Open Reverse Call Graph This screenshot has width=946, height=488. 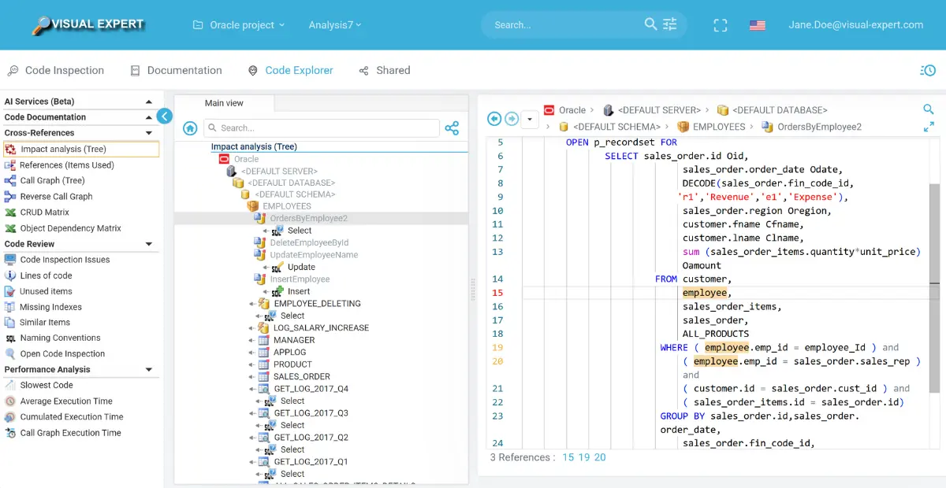coord(48,196)
